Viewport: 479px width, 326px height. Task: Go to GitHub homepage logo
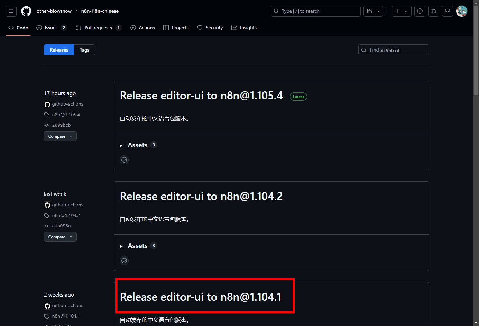tap(26, 11)
